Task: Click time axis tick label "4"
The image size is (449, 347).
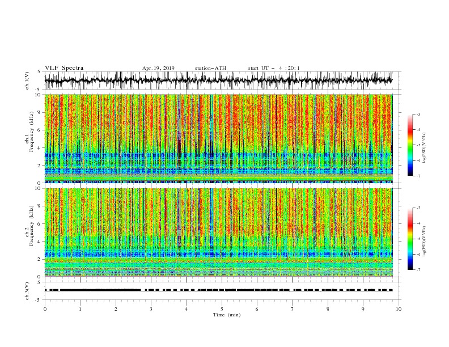Action: 187,309
